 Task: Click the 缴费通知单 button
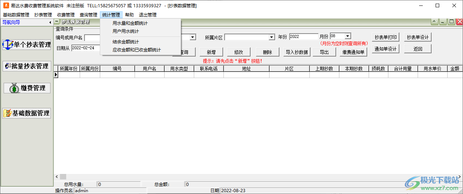tap(354, 52)
